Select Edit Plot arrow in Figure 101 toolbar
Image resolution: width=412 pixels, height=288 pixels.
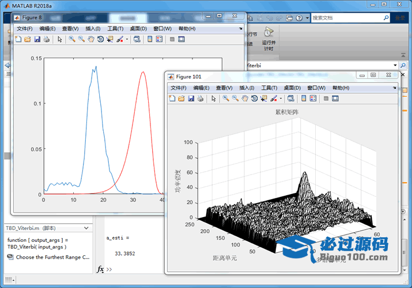coord(214,98)
